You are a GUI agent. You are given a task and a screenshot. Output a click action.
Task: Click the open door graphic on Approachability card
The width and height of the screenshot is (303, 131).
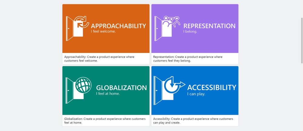[70, 29]
